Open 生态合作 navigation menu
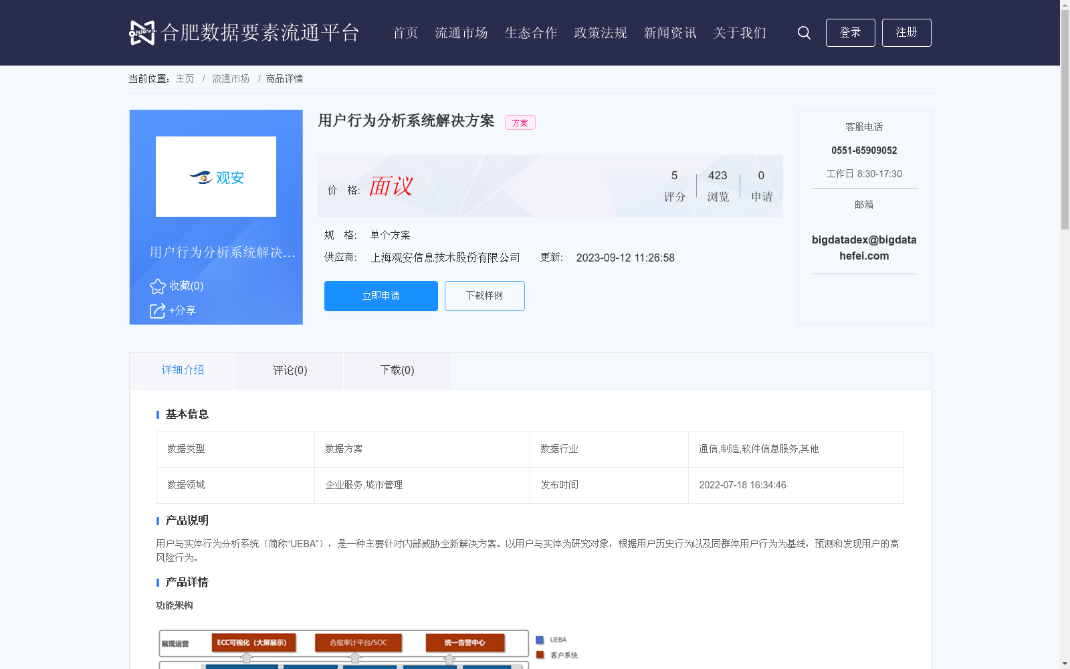Viewport: 1070px width, 669px height. point(531,33)
